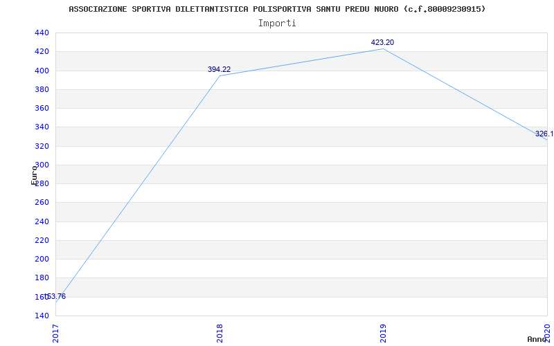The image size is (554, 346).
Task: Click the 'Euro' y-axis title
Action: coord(34,175)
